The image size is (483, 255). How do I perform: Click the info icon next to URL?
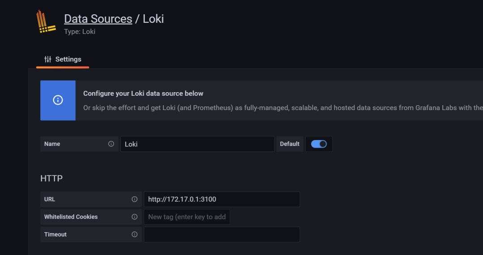pos(135,199)
